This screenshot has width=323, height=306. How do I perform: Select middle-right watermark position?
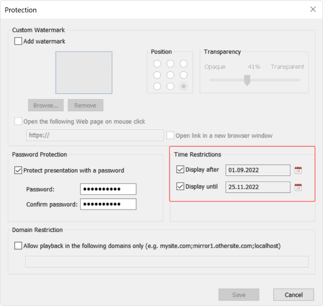pos(184,75)
